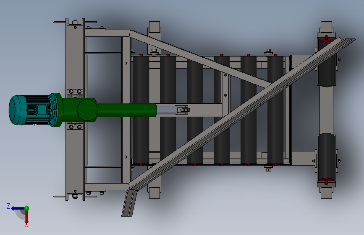
Task: Select the leftmost black conveyor roller
Action: click(141, 110)
